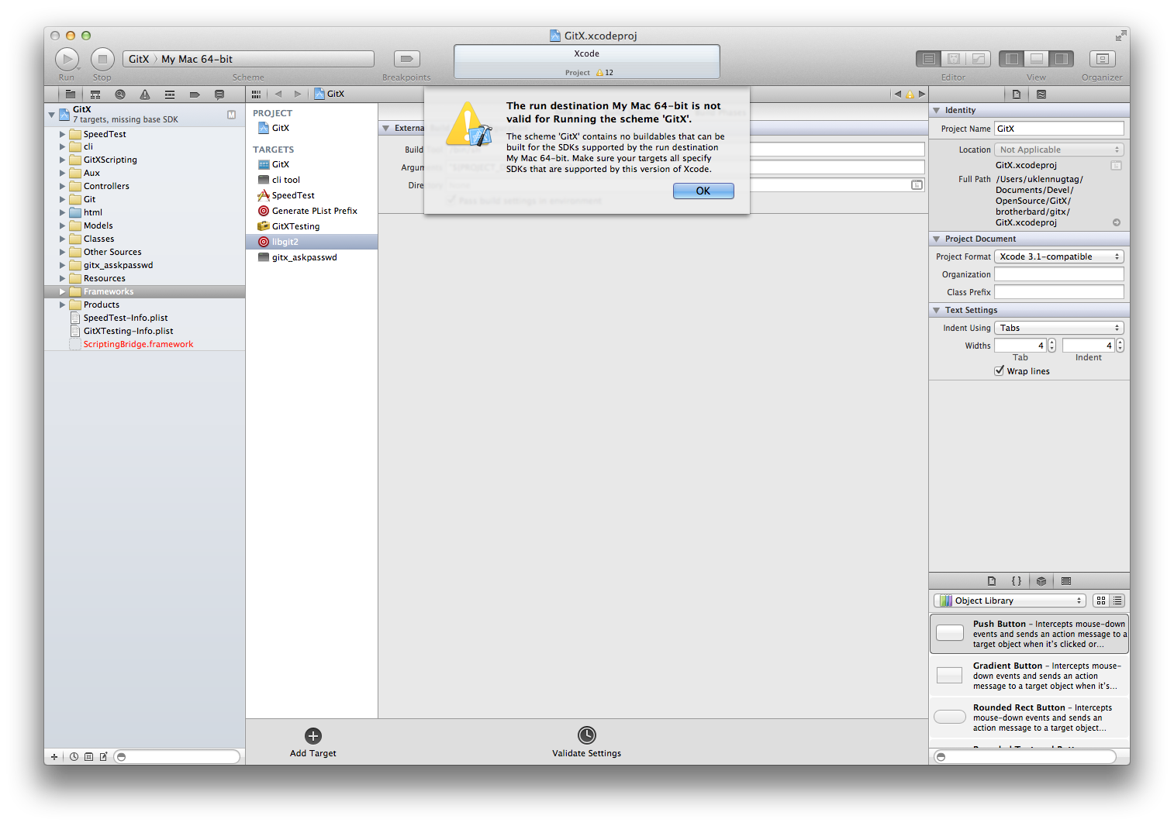
Task: Click Validate Settings button
Action: click(x=587, y=743)
